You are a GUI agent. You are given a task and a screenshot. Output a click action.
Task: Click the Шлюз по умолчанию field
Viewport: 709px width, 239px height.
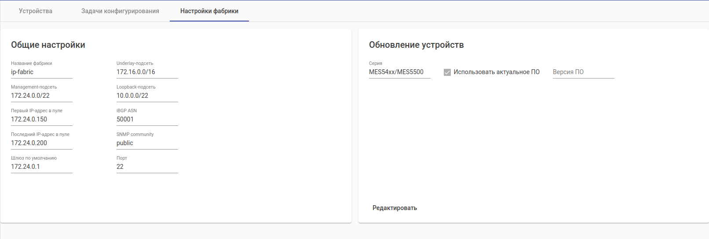[x=42, y=167]
